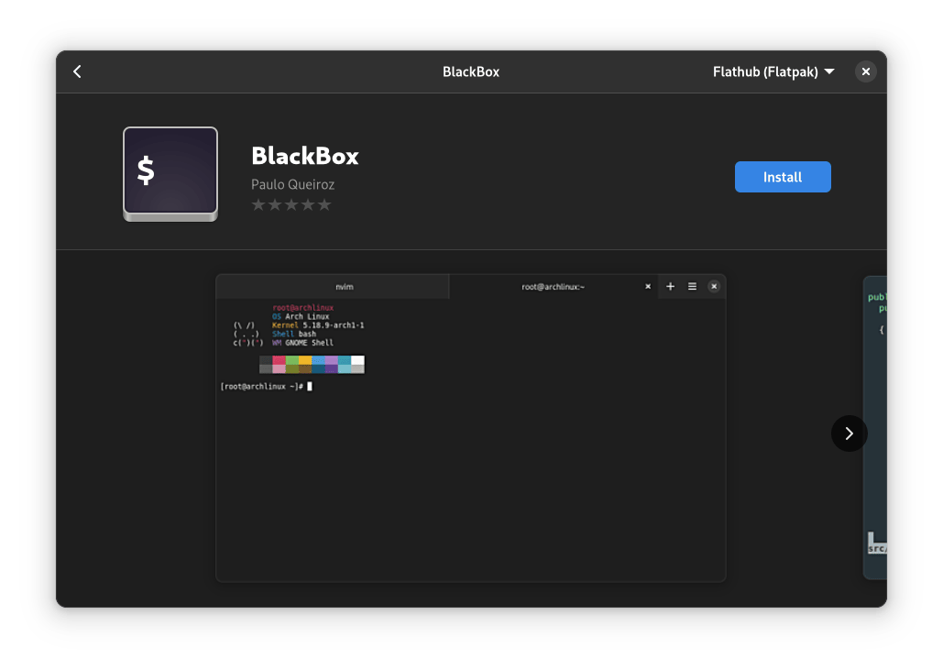Image resolution: width=943 pixels, height=669 pixels.
Task: Select the root@archlinux:~ tab in the preview
Action: pyautogui.click(x=553, y=287)
